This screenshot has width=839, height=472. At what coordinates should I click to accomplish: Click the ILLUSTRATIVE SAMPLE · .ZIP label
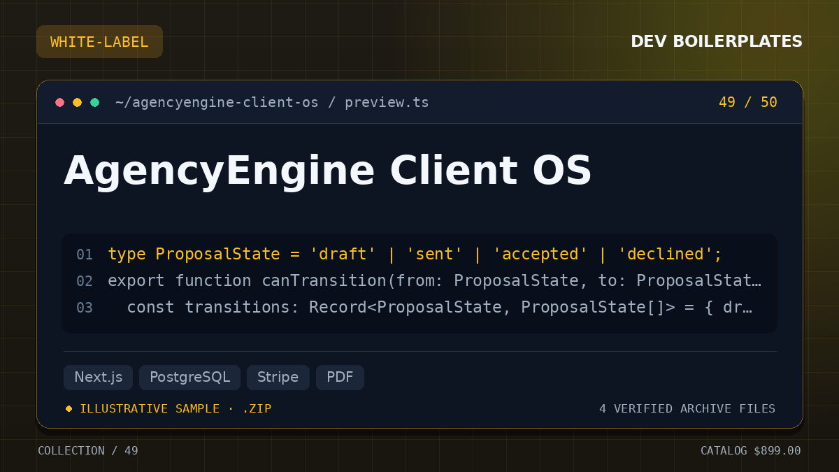[x=175, y=408]
